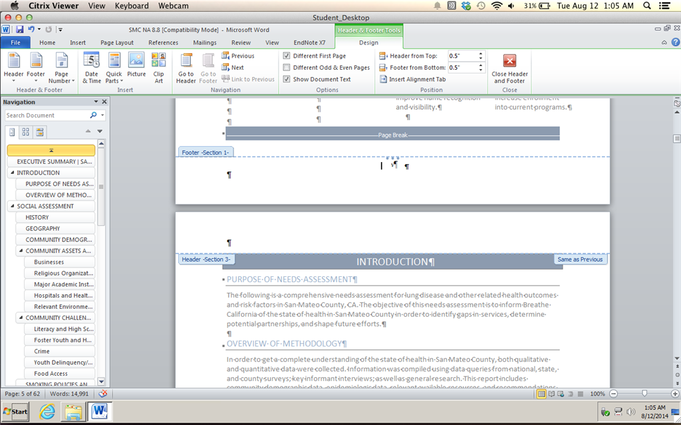Open the Citrix Viewer Keyboard menu

tap(132, 5)
